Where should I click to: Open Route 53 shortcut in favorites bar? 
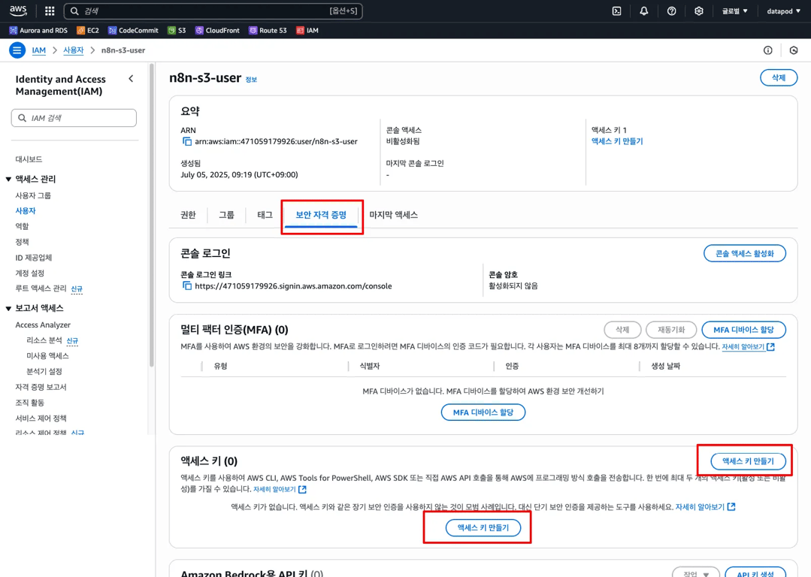tap(268, 31)
